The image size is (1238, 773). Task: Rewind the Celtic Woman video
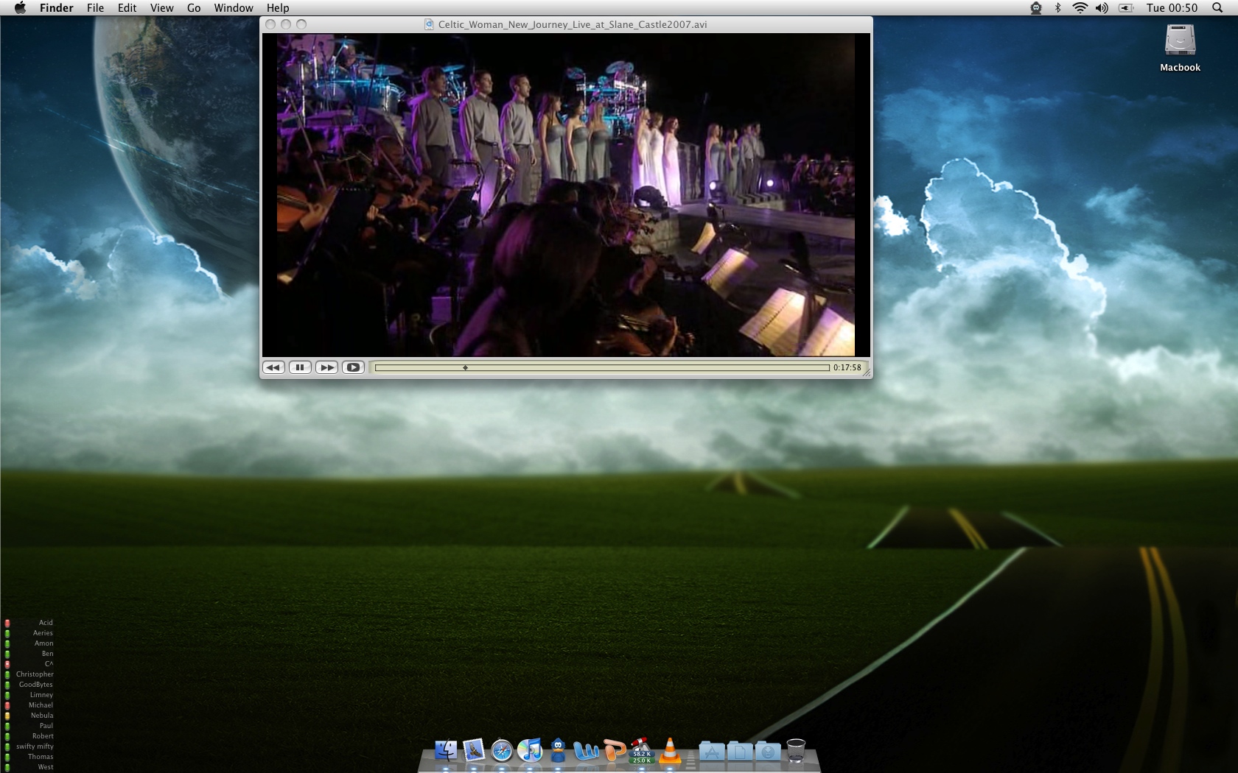coord(273,367)
